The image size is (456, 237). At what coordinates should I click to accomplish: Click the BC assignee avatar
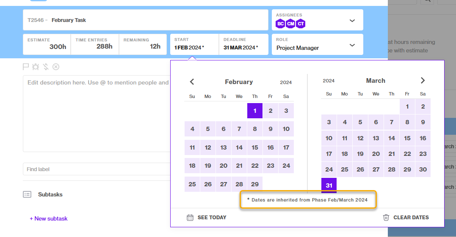point(280,24)
